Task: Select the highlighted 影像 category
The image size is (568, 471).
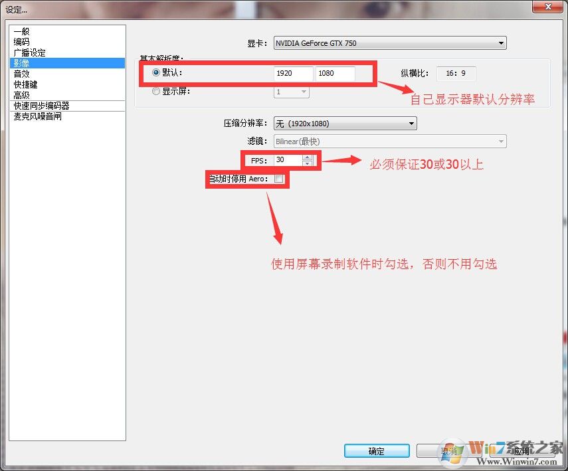Action: tap(67, 63)
